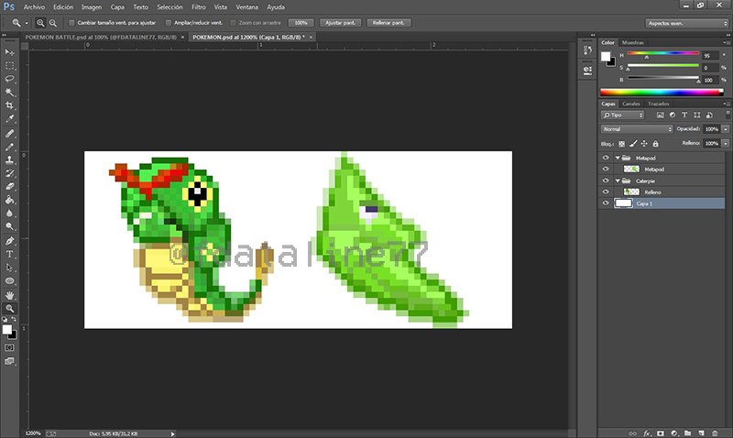Click Zoom In magnifier in options bar

pos(40,22)
